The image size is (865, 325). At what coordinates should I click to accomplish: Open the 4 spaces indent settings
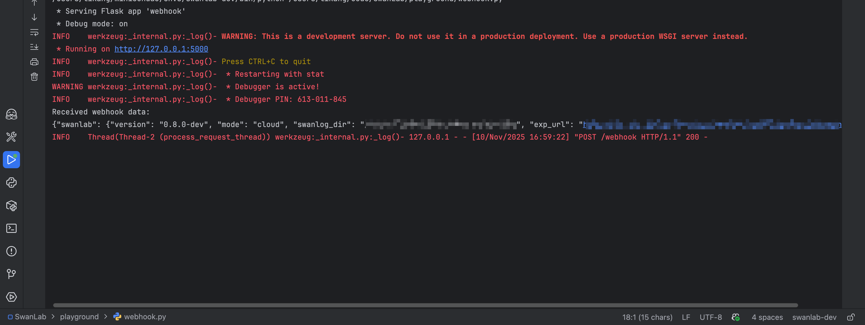(767, 317)
